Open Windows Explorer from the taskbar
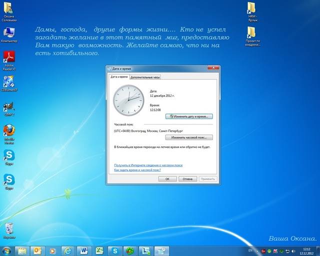 click(x=22, y=251)
